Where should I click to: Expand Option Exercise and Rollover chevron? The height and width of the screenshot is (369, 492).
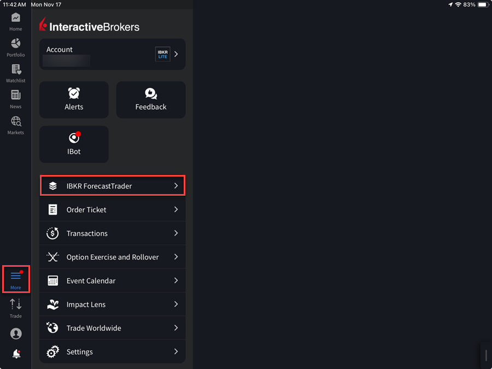click(176, 257)
